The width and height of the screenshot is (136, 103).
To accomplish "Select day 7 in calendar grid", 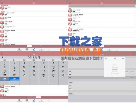I will (x=63, y=63).
